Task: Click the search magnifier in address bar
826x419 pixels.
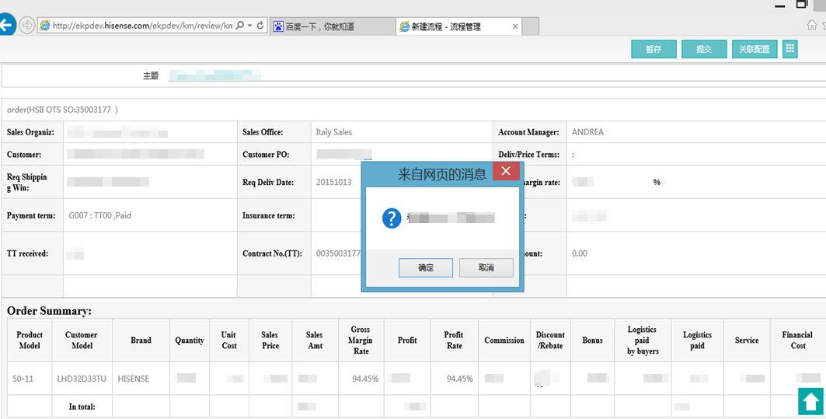Action: pos(239,26)
